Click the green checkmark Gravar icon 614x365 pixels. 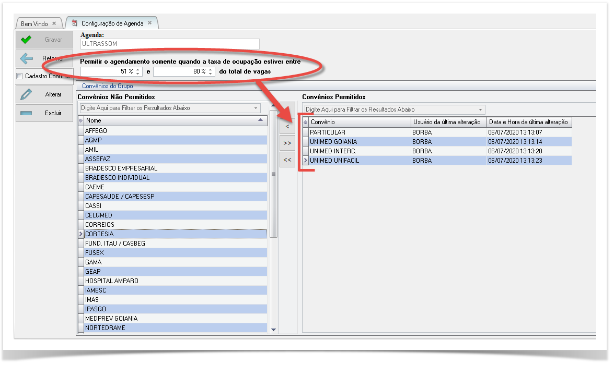click(26, 40)
